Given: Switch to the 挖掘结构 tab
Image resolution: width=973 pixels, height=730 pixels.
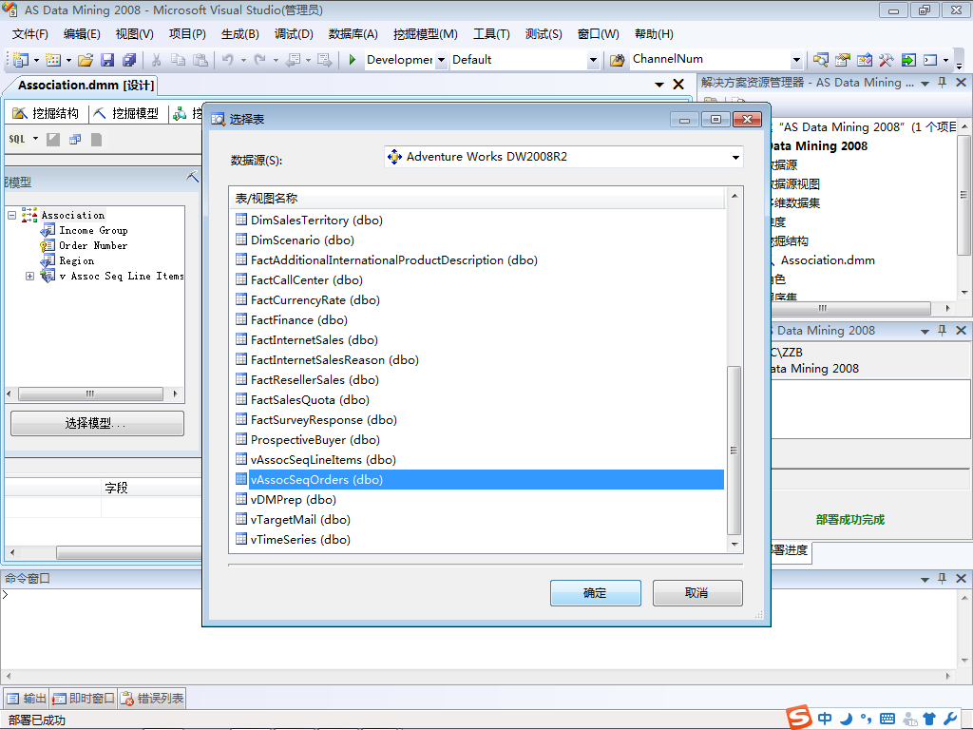Looking at the screenshot, I should click(x=47, y=113).
